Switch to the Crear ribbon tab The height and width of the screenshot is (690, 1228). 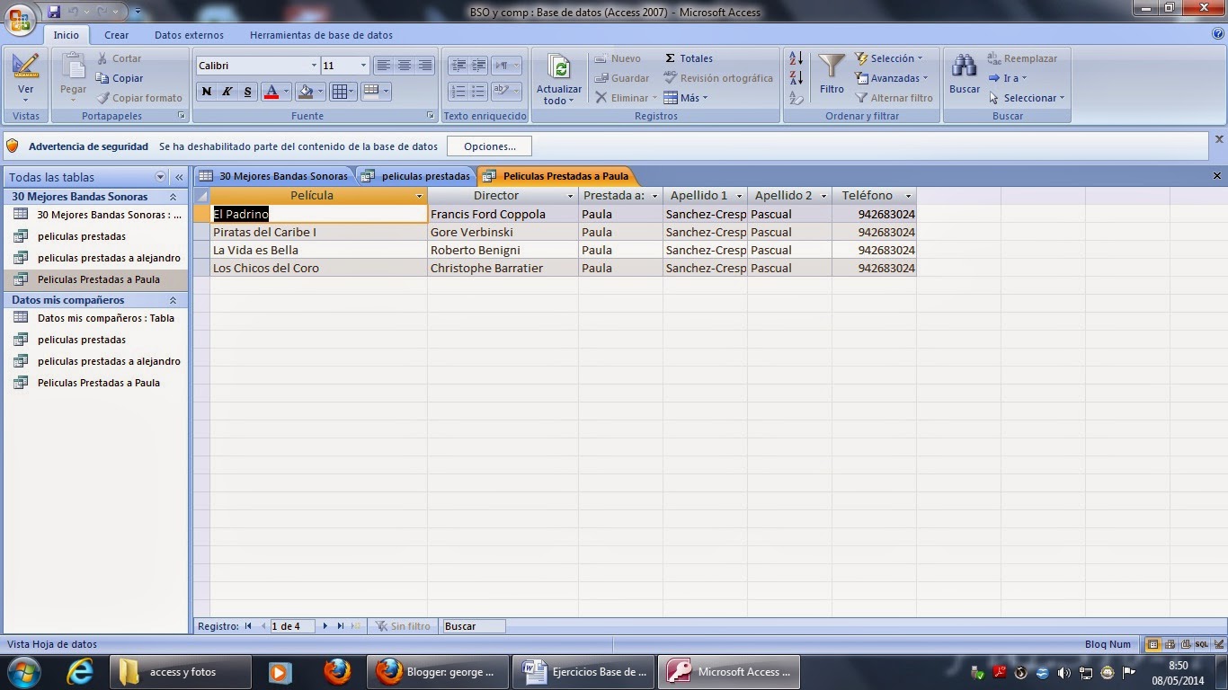[x=116, y=35]
